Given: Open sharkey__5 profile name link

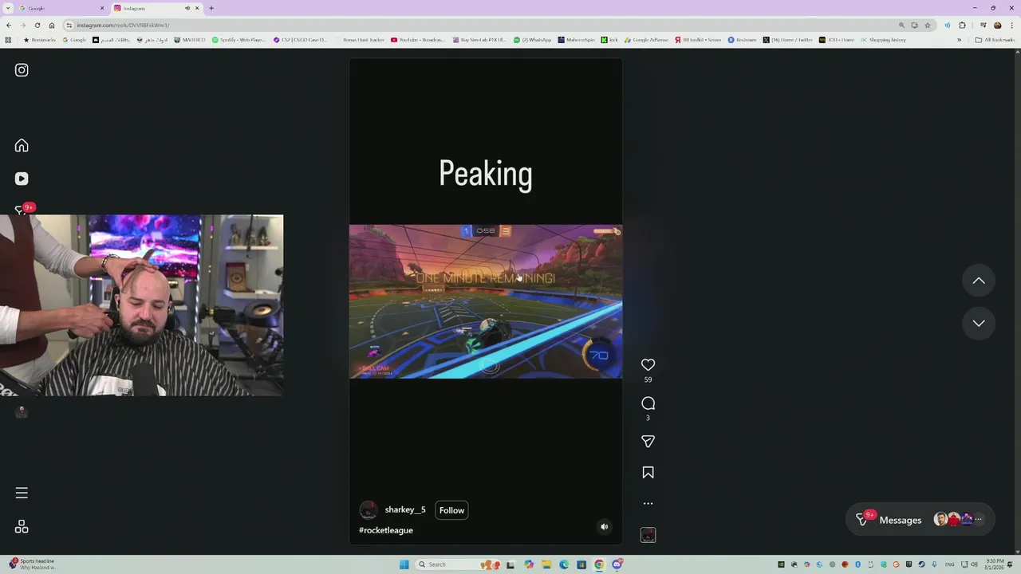Looking at the screenshot, I should (405, 509).
